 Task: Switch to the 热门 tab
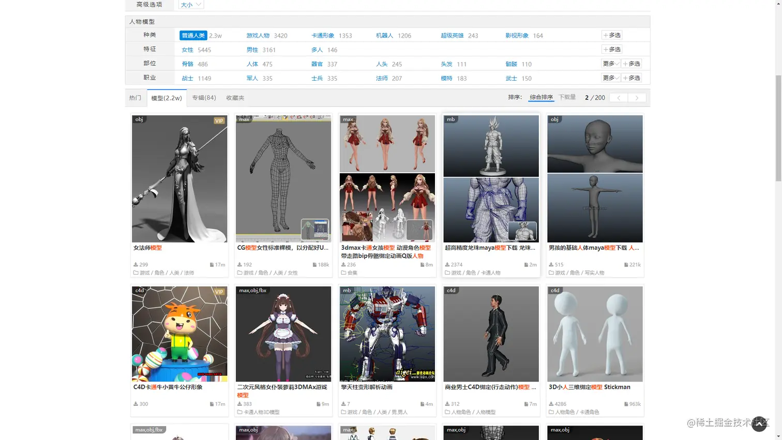point(135,97)
